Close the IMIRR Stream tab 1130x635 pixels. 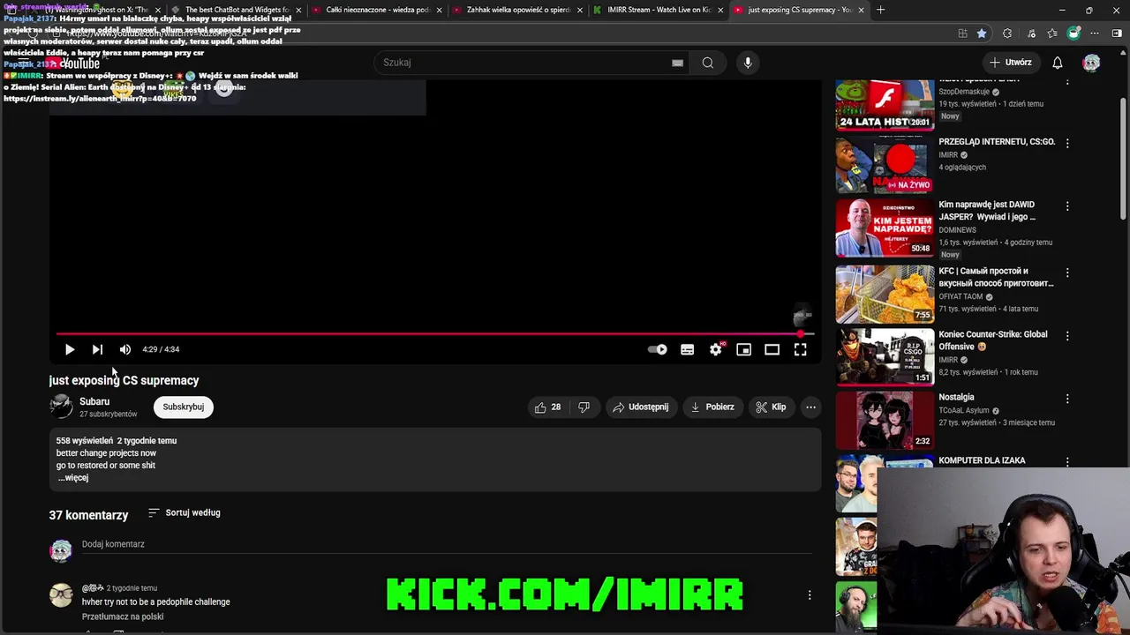720,10
